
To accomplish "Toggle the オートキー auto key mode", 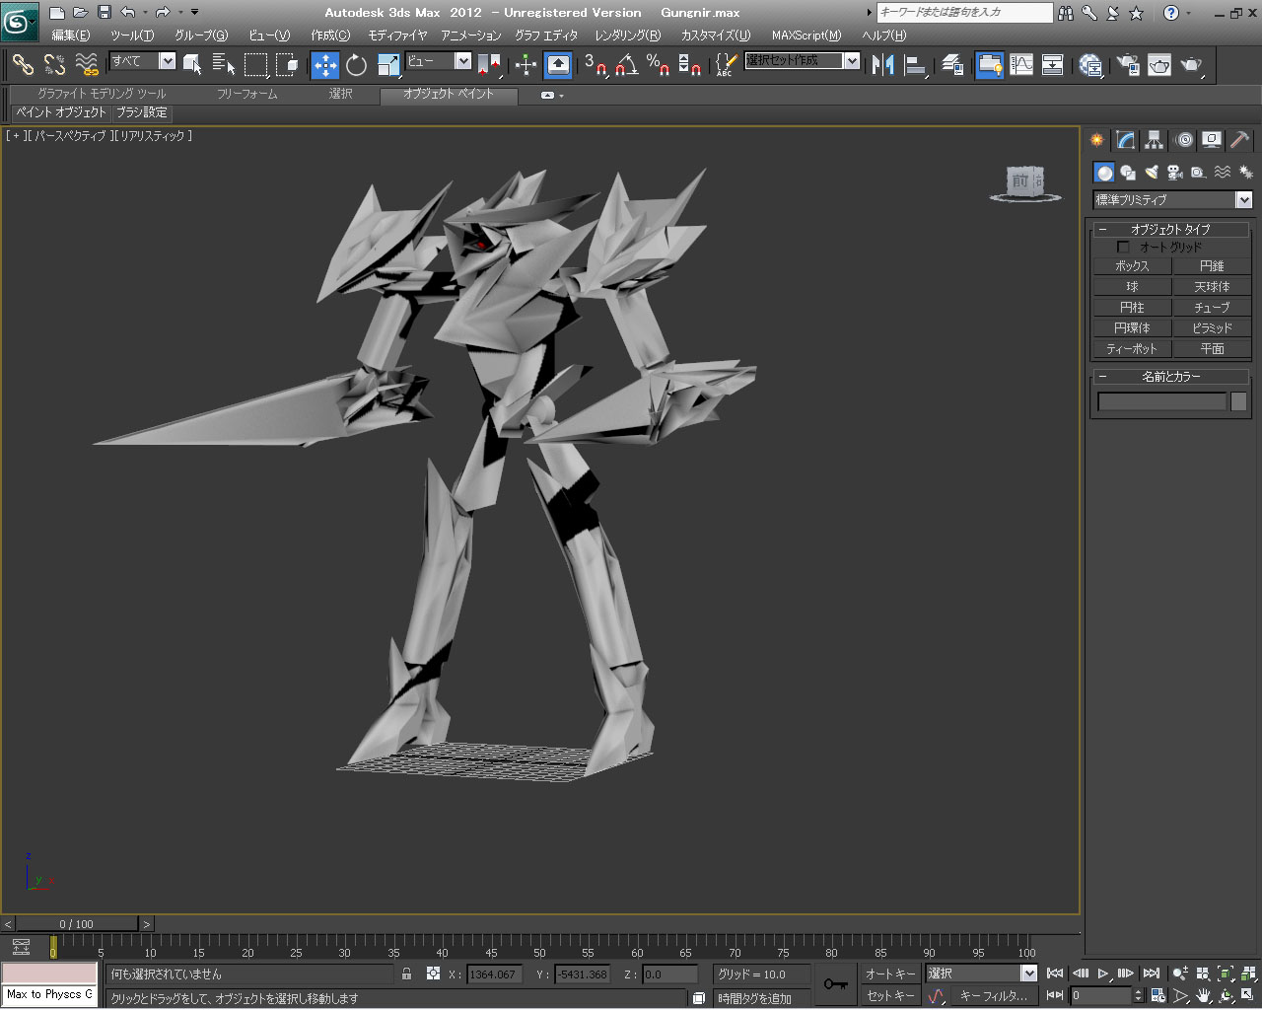I will [x=890, y=974].
